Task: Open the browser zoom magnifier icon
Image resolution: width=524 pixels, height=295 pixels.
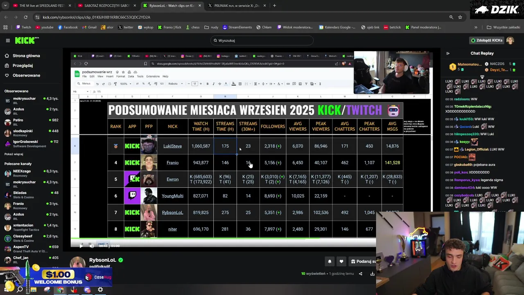Action: tap(451, 17)
